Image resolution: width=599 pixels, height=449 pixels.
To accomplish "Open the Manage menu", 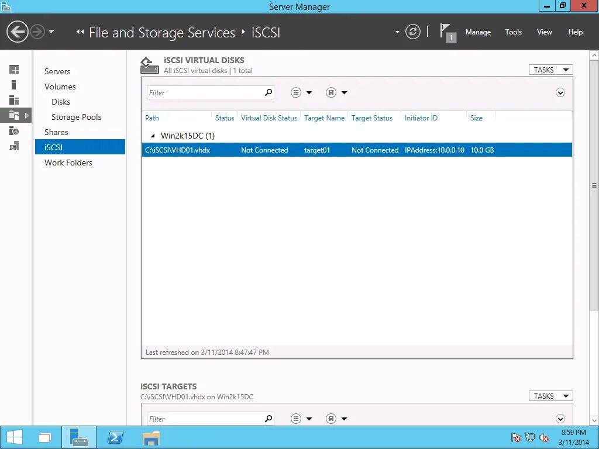I will click(478, 32).
